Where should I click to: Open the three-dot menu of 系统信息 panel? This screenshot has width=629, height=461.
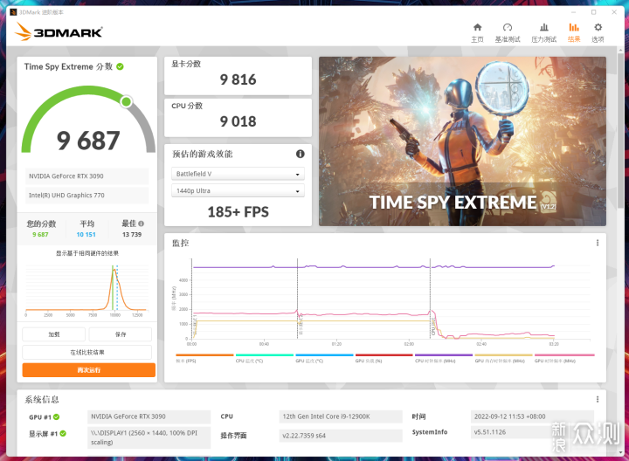click(598, 399)
